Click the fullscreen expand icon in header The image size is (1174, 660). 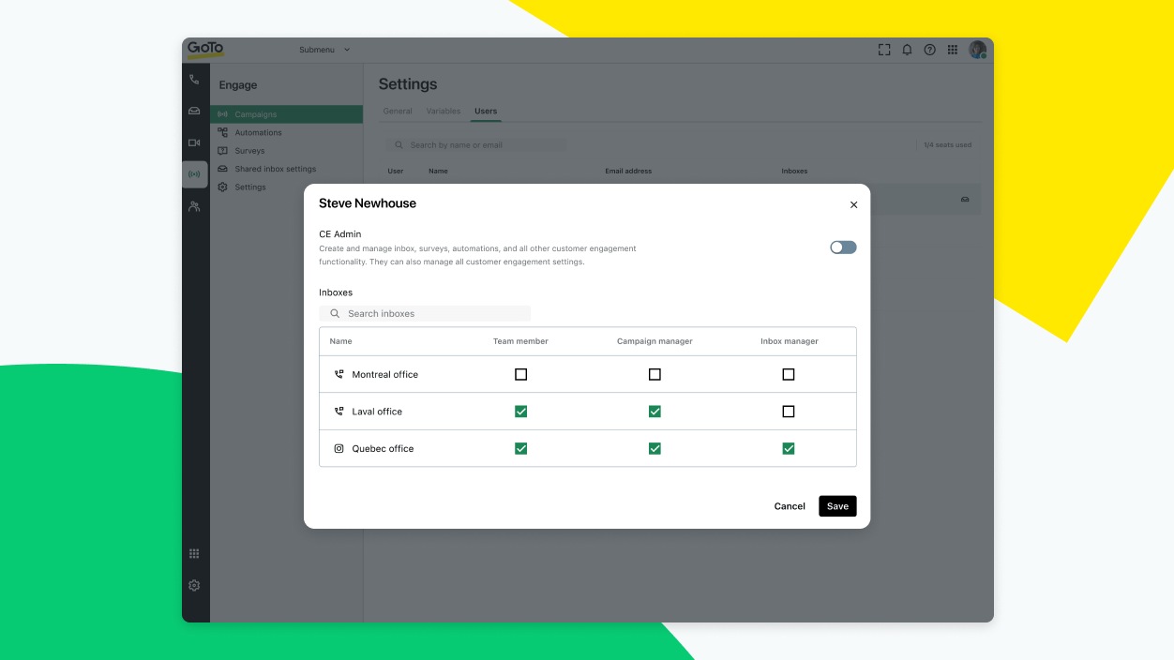pyautogui.click(x=883, y=50)
